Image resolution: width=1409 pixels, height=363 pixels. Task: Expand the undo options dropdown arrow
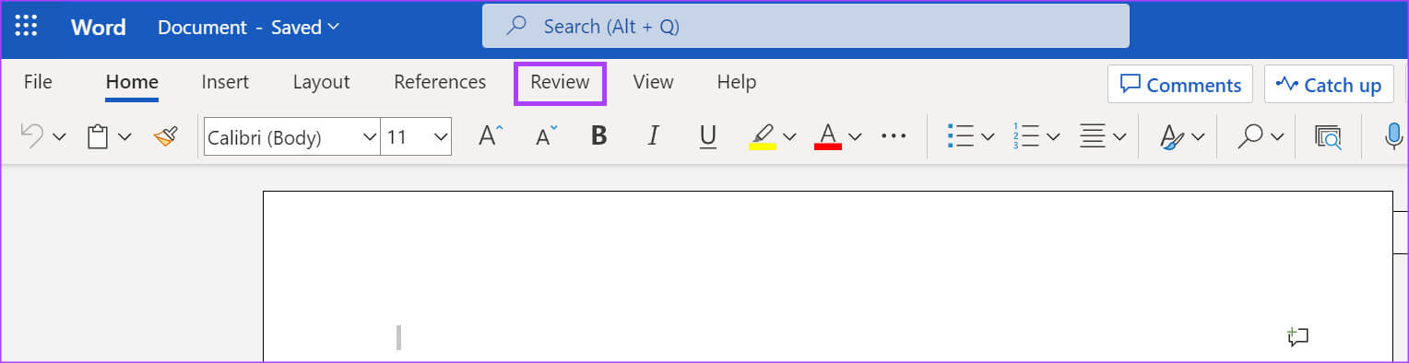pyautogui.click(x=59, y=137)
